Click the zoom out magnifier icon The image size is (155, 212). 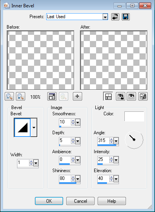tap(9, 96)
